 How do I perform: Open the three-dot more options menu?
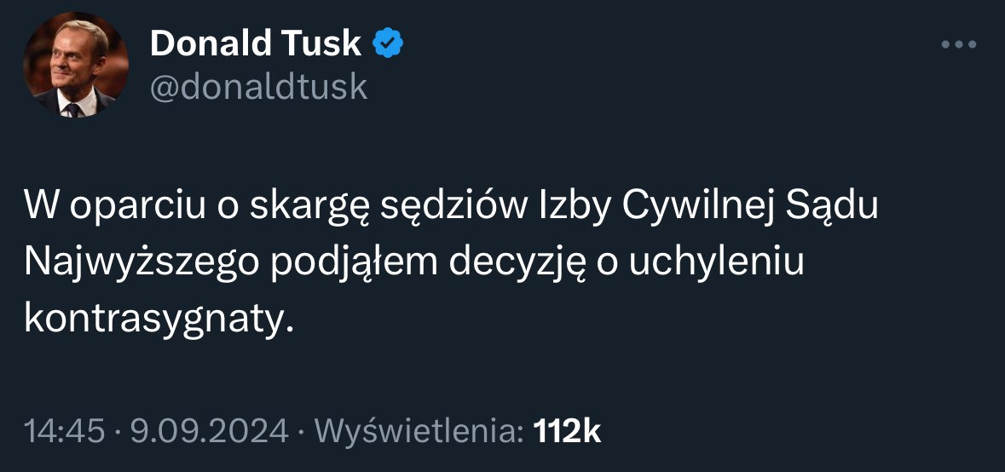click(x=958, y=45)
